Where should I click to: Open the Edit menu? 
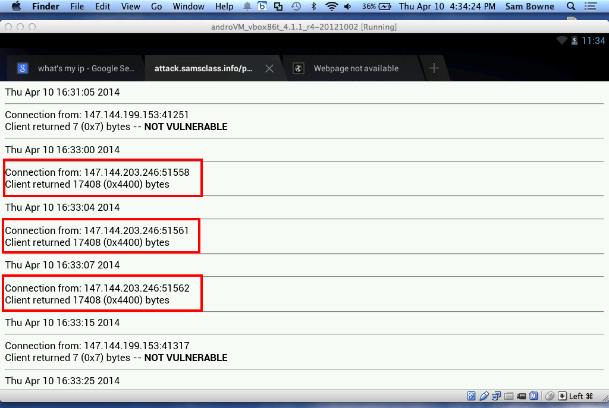click(x=102, y=6)
